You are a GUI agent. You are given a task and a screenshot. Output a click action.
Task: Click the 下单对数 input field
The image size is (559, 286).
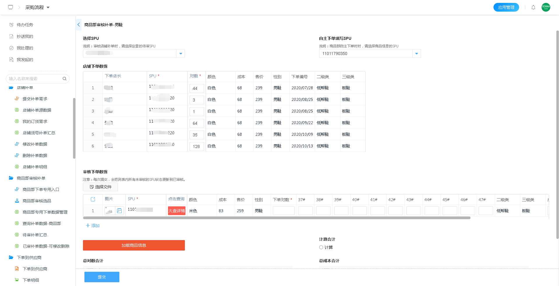tap(284, 211)
